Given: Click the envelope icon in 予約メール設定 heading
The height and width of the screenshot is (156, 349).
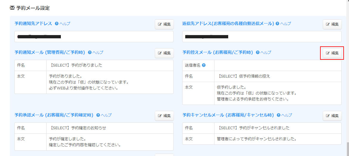Looking at the screenshot, I should [x=12, y=8].
